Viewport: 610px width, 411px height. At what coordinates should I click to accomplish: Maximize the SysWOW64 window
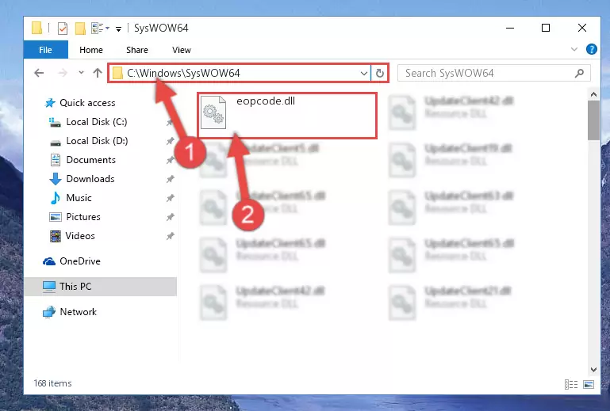tap(546, 28)
